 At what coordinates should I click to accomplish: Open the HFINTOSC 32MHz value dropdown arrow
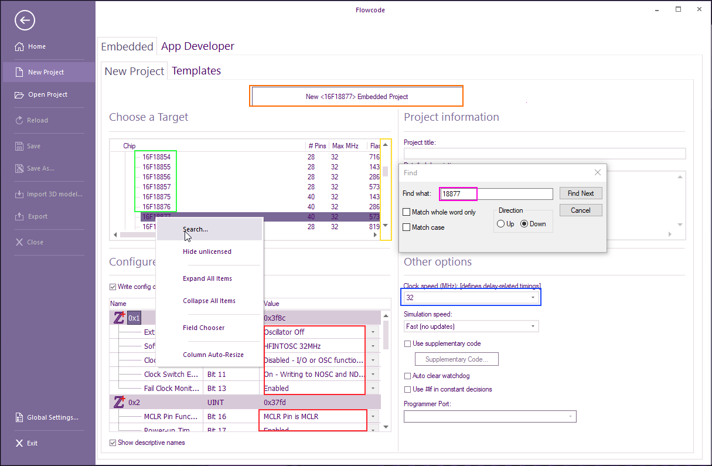click(373, 346)
